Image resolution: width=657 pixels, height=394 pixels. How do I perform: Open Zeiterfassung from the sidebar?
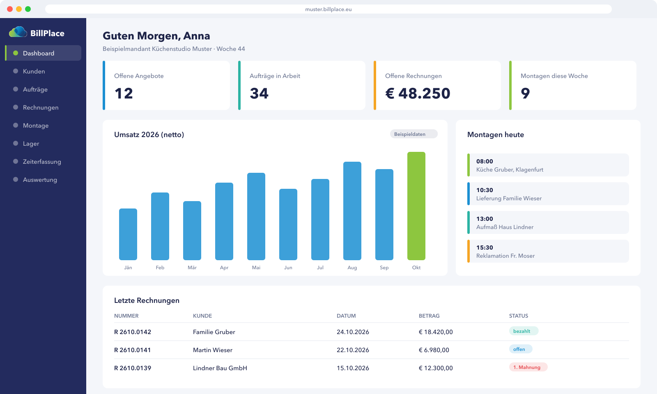tap(43, 161)
